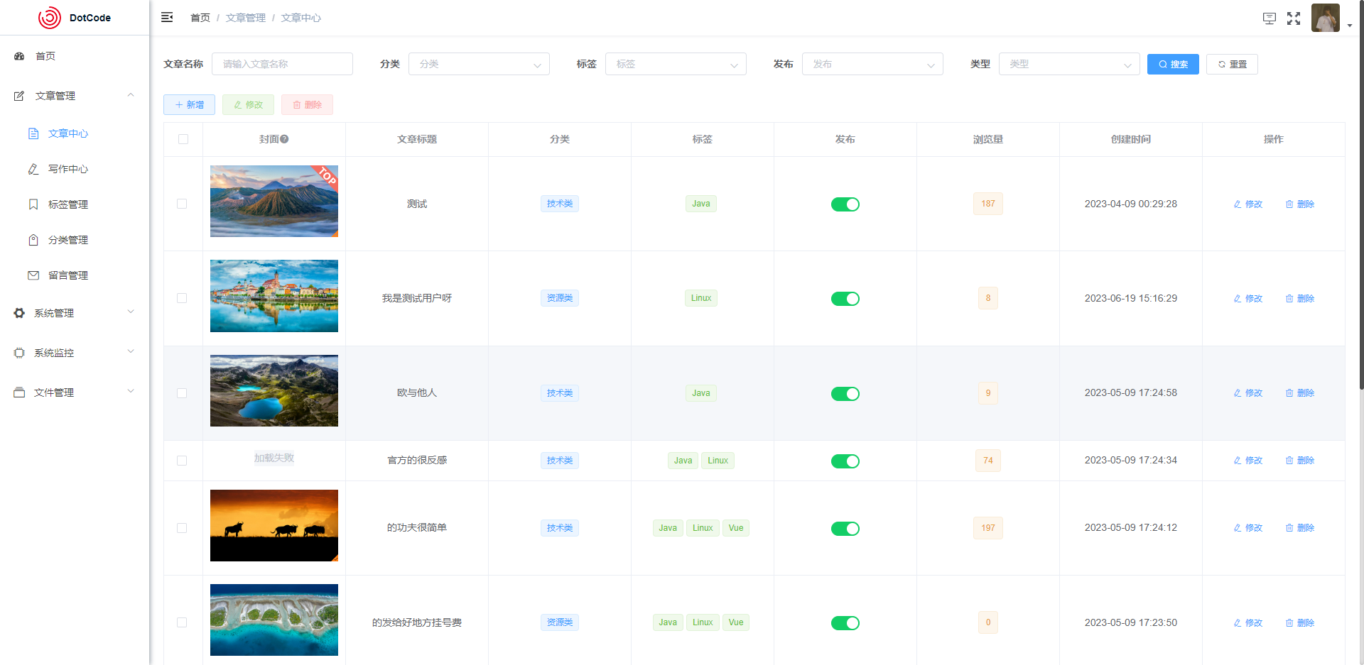Viewport: 1364px width, 665px height.
Task: Click the 新增 button
Action: click(x=189, y=105)
